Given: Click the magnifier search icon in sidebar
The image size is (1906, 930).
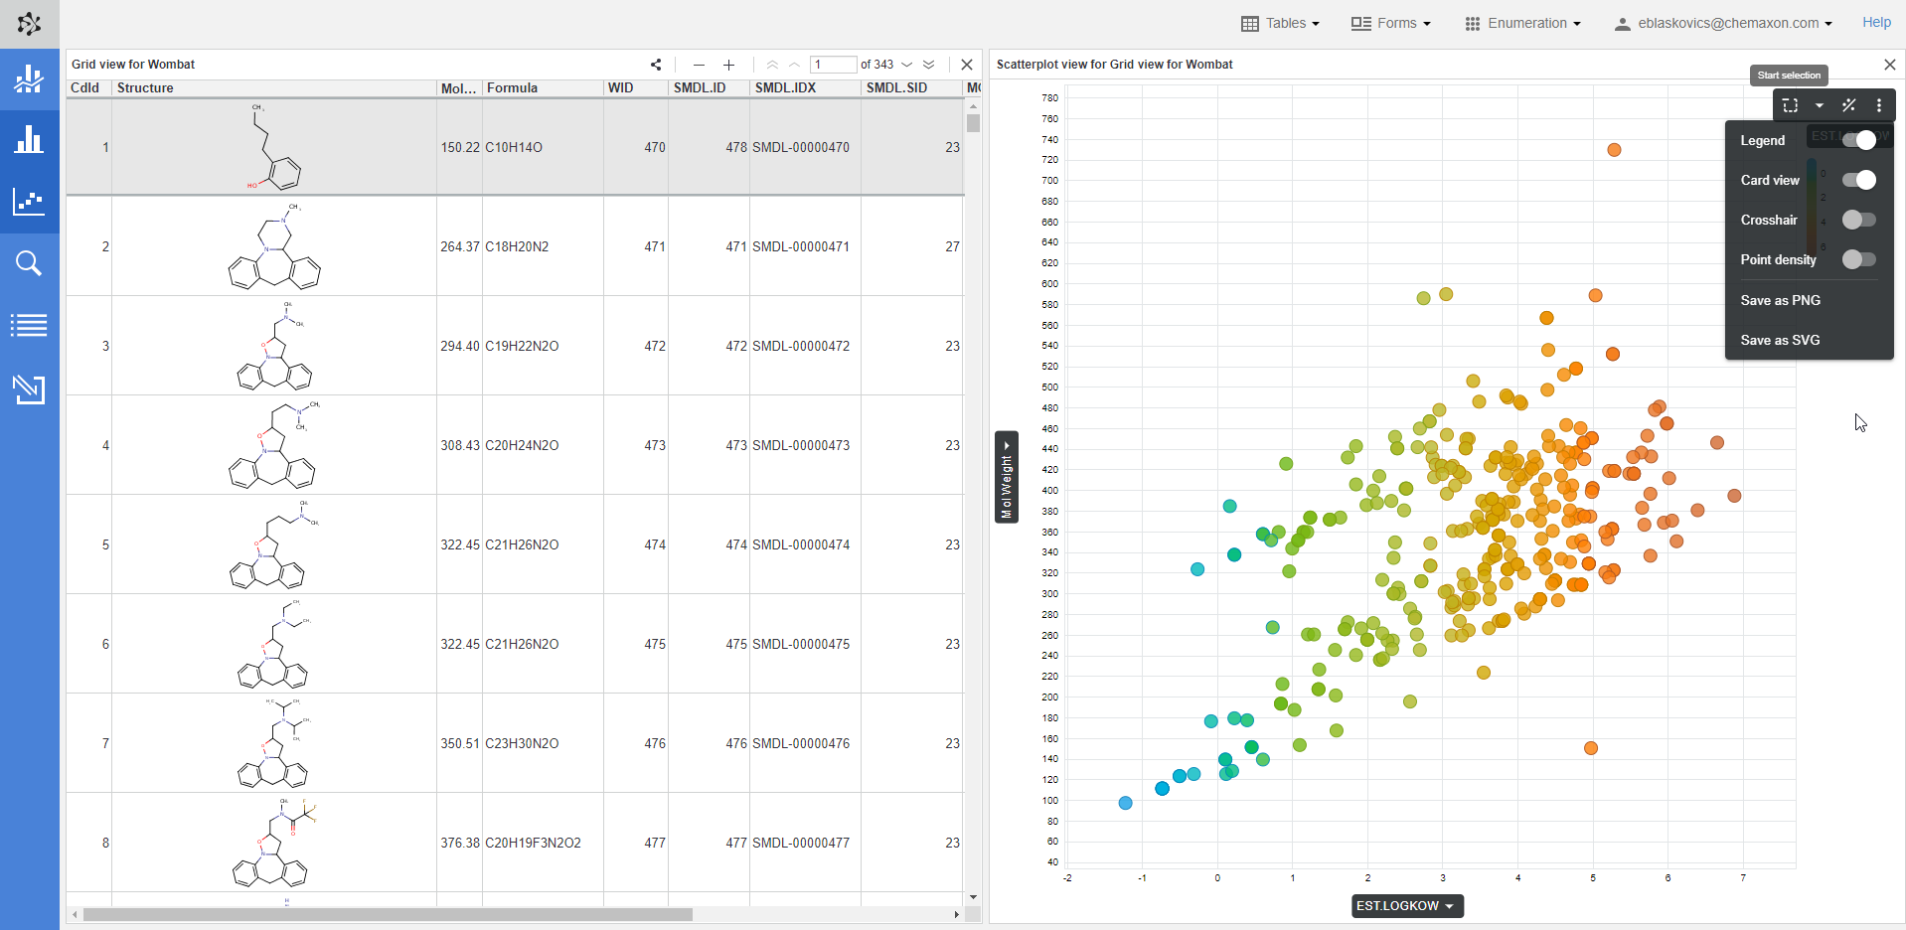Looking at the screenshot, I should [x=29, y=263].
